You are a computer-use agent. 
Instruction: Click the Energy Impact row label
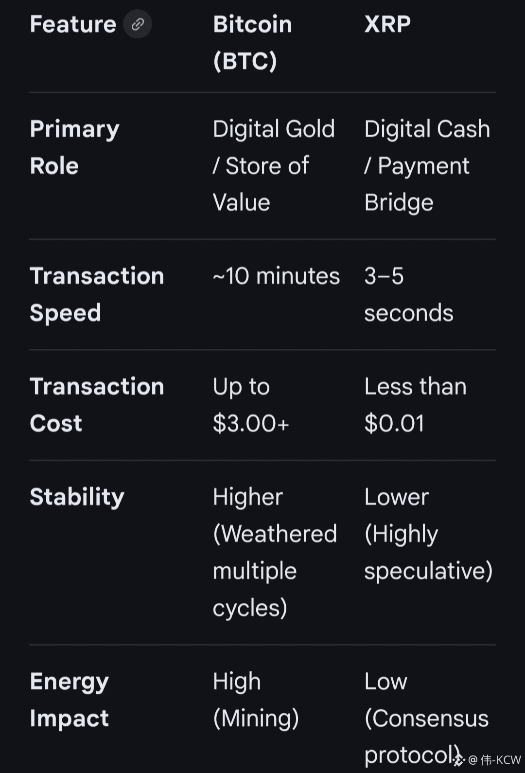(x=69, y=700)
